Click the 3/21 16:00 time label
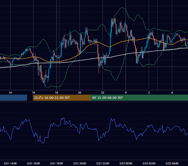Screen dimensions: 188x166 pyautogui.click(x=33, y=163)
